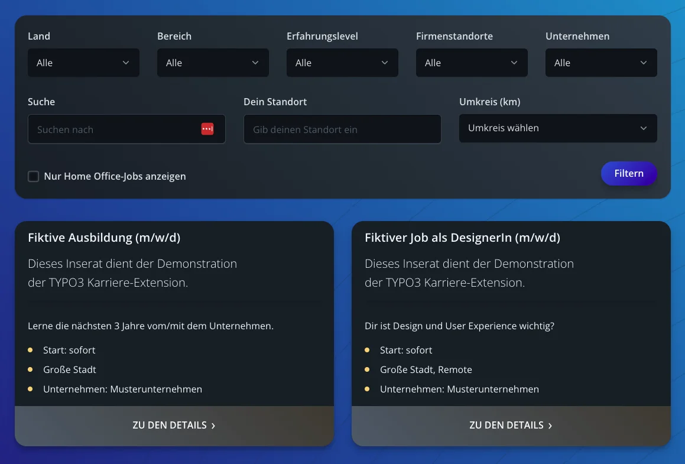Click the Umkreis (km) label

[490, 102]
